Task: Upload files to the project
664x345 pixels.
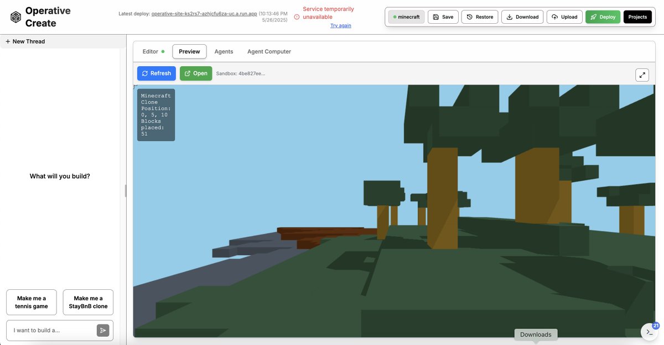Action: pyautogui.click(x=564, y=17)
